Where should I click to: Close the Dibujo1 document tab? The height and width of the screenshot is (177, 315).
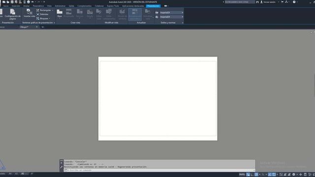(37, 27)
